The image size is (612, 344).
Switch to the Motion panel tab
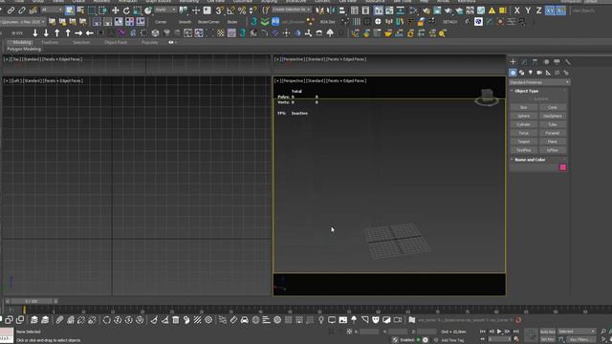click(546, 61)
